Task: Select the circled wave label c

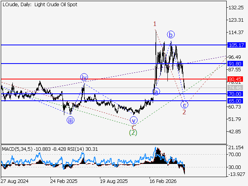Action: click(x=184, y=105)
